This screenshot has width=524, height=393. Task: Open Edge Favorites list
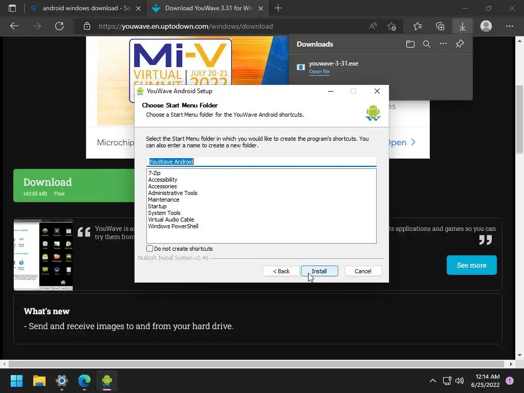[418, 26]
